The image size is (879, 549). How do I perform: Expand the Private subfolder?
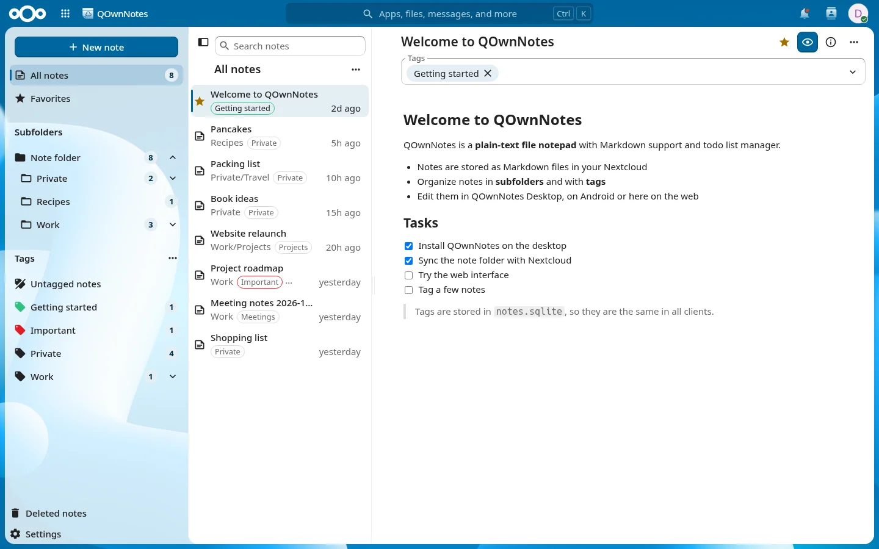173,178
